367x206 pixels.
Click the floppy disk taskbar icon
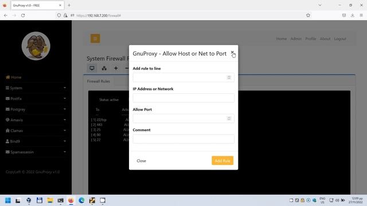click(40, 200)
